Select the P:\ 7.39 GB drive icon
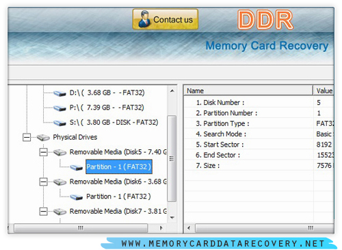 point(60,108)
